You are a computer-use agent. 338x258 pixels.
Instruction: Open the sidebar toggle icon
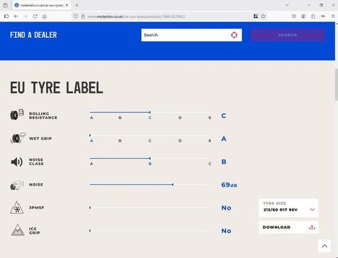tap(6, 16)
